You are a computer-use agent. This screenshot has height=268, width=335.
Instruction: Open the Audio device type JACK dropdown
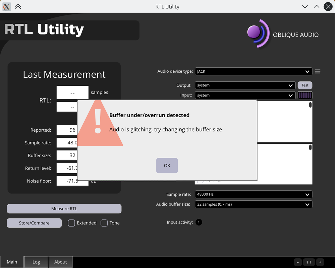coord(254,71)
